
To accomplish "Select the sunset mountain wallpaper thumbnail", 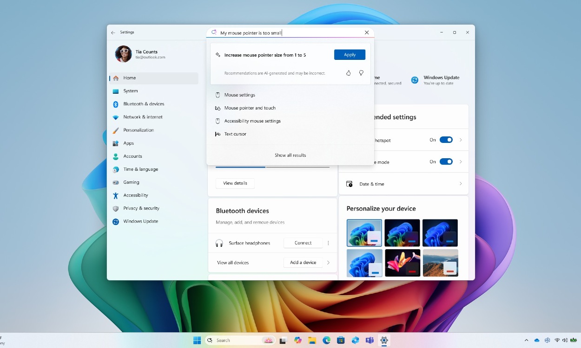I will (x=440, y=263).
